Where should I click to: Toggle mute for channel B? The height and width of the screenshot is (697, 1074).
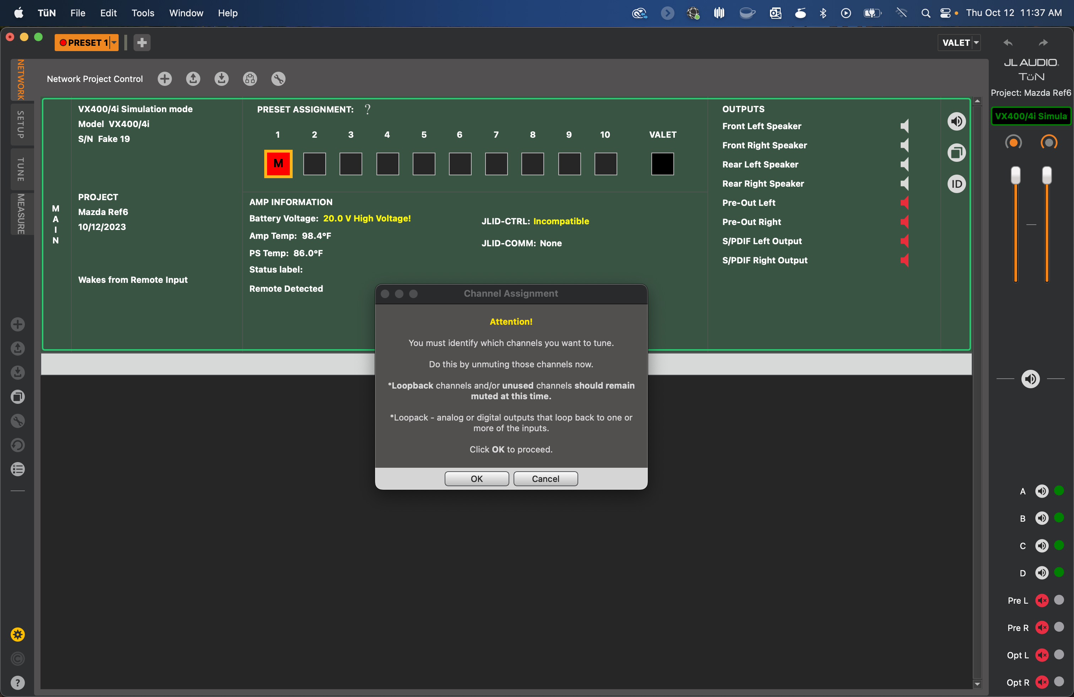[1042, 518]
